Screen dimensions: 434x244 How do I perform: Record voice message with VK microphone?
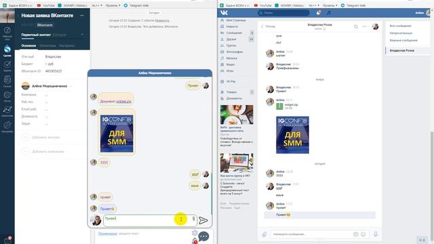[376, 234]
